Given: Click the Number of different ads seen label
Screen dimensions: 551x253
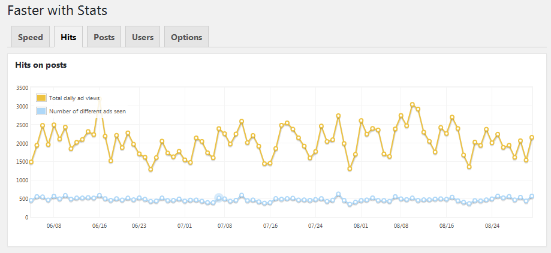Looking at the screenshot, I should pyautogui.click(x=88, y=112).
